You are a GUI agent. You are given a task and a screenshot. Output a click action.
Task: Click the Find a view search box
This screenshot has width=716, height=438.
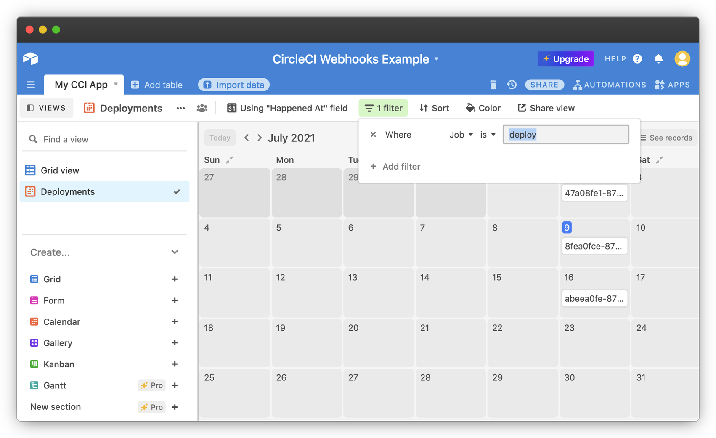104,139
